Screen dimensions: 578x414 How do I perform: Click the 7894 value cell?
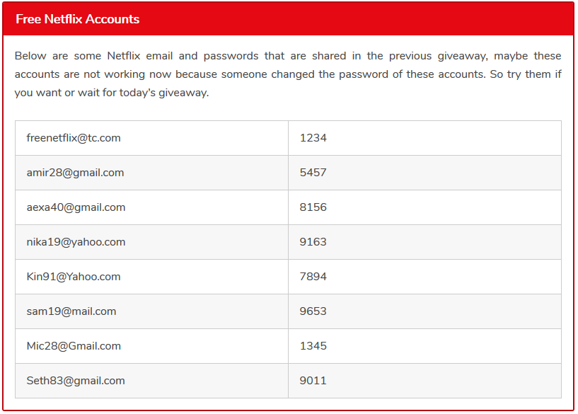point(424,277)
